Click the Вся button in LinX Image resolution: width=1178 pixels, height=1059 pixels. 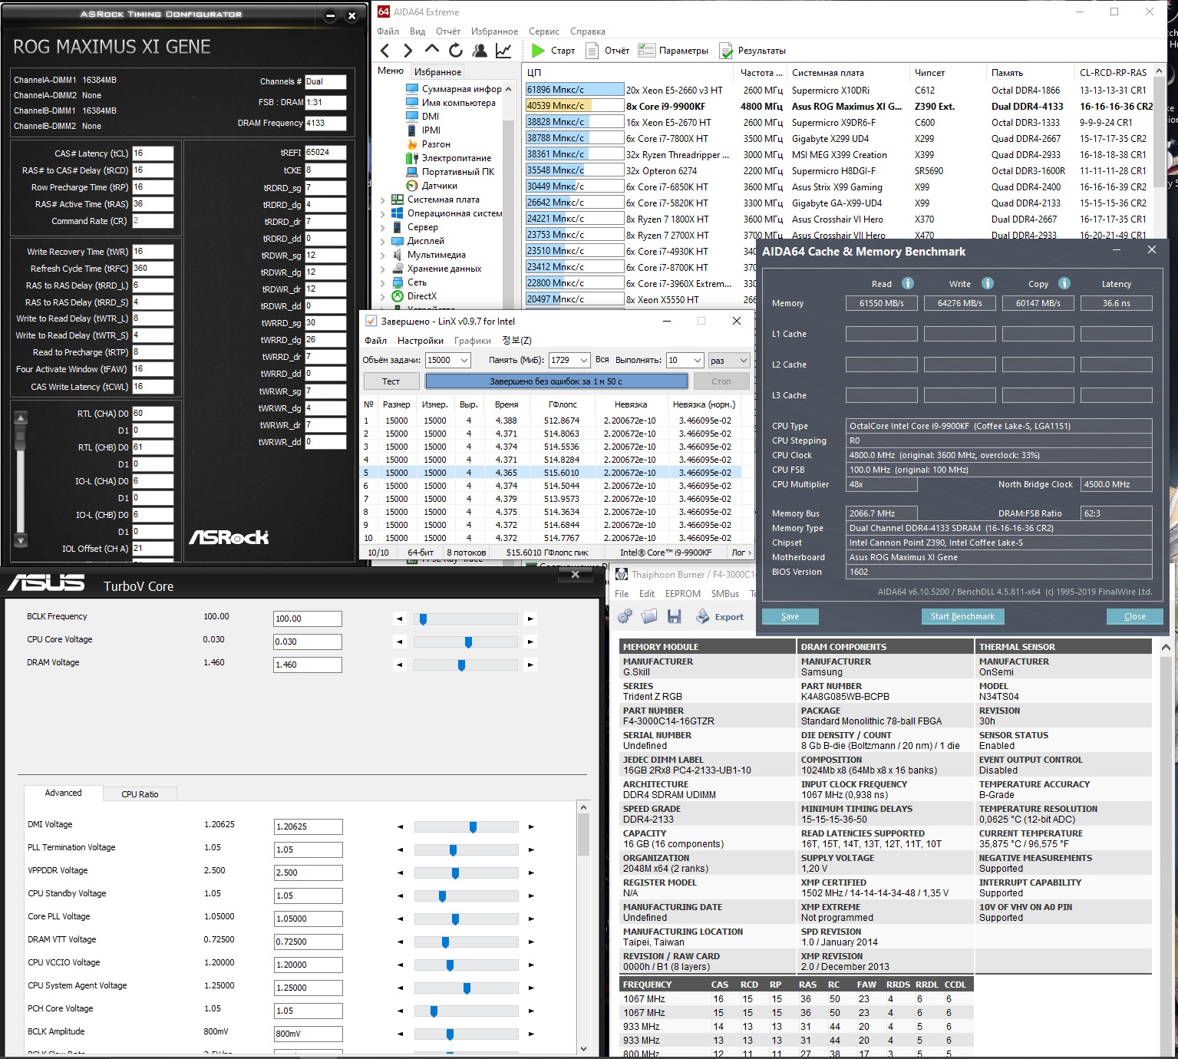(602, 360)
